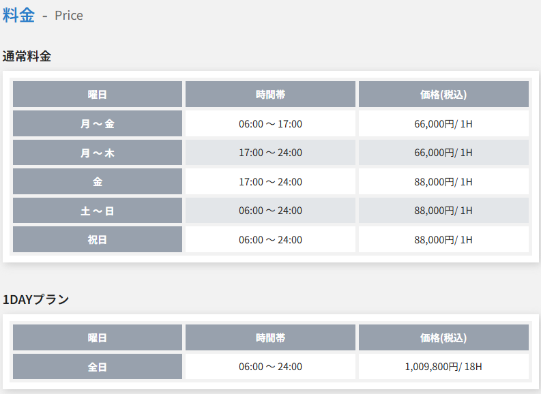
Task: Select the 通常料金 section title
Action: coord(27,56)
